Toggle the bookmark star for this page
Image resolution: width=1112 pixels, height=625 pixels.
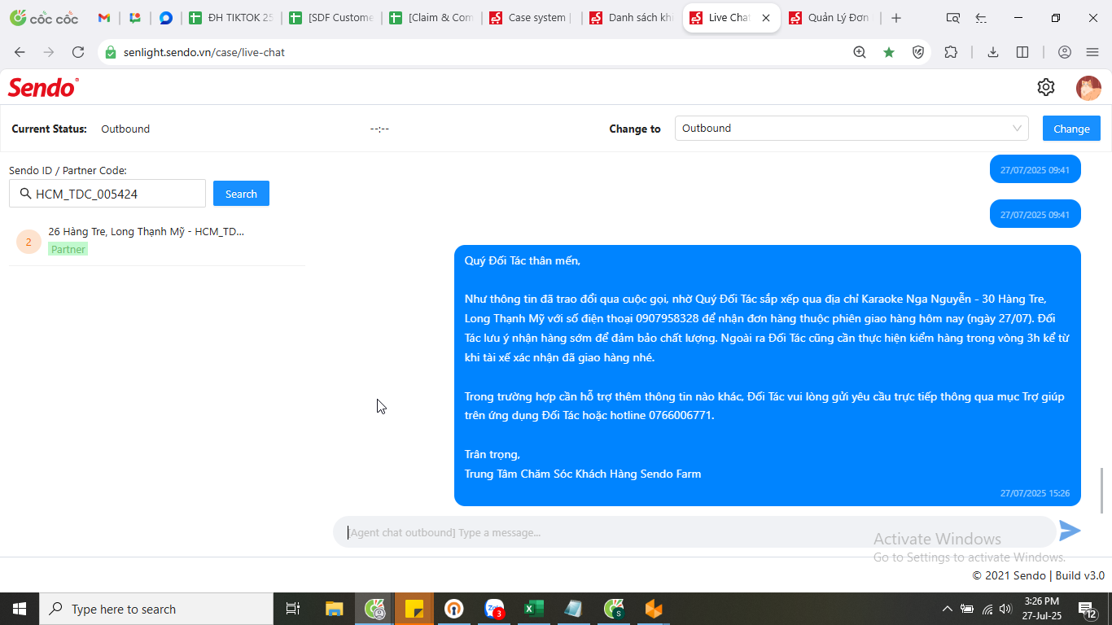coord(889,52)
